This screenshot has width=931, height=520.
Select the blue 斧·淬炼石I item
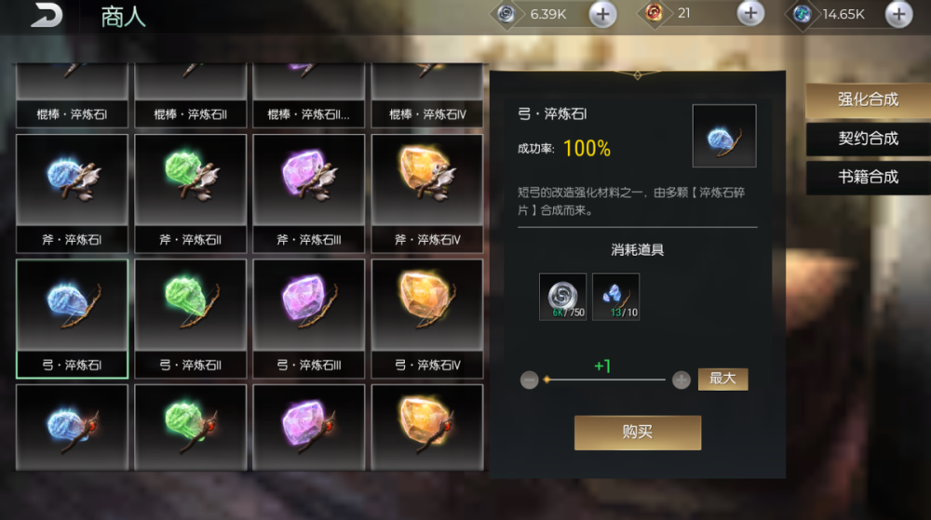coord(72,193)
